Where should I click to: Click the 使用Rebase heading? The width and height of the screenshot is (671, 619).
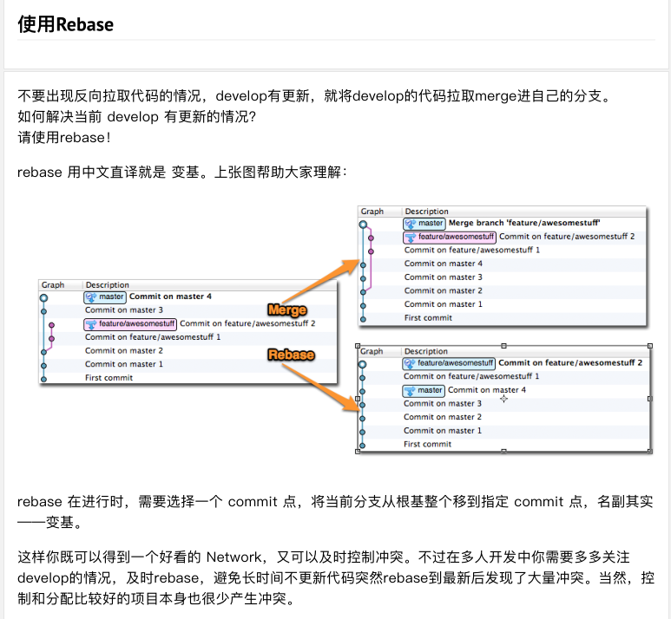pos(65,24)
